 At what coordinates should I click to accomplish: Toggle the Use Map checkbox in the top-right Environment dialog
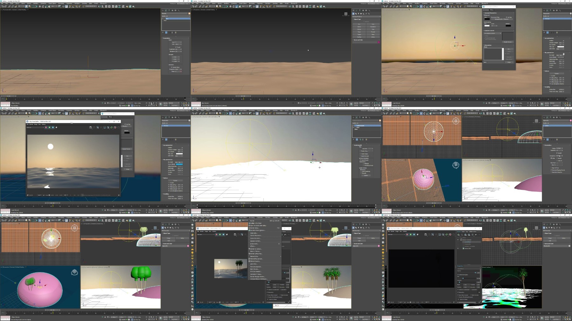tap(507, 17)
